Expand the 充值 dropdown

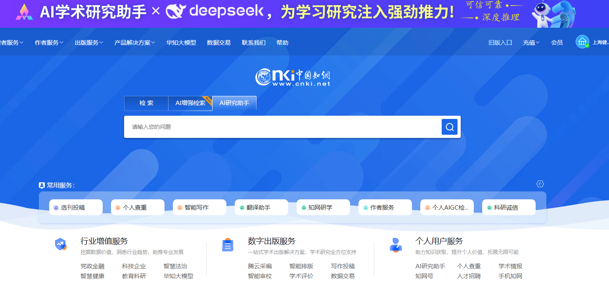tap(531, 43)
